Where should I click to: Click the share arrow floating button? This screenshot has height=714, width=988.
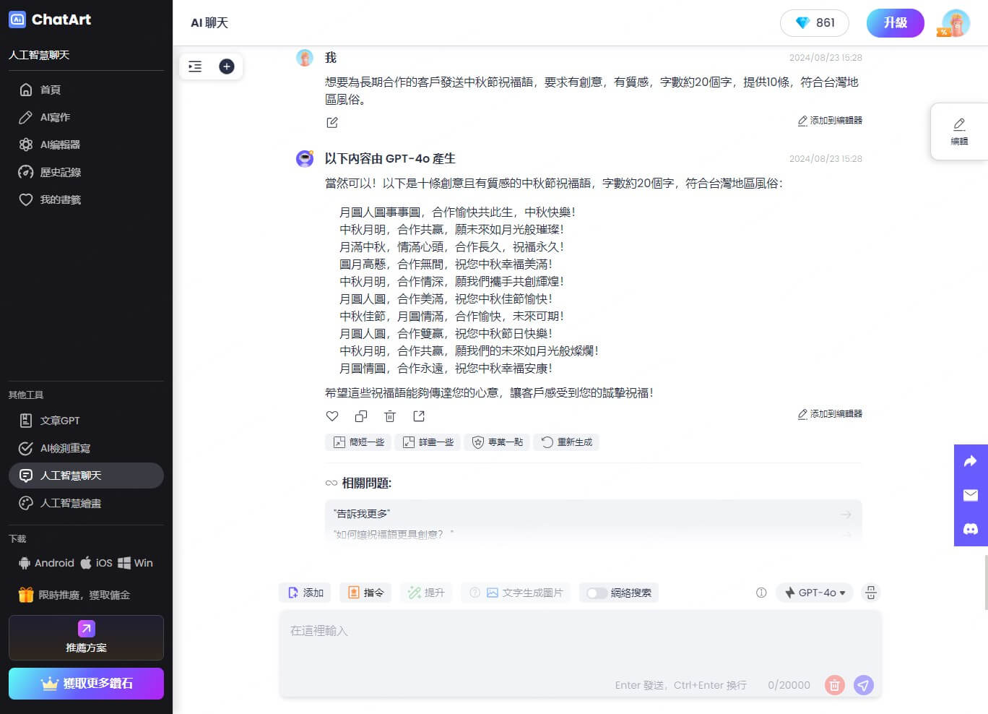(x=971, y=461)
